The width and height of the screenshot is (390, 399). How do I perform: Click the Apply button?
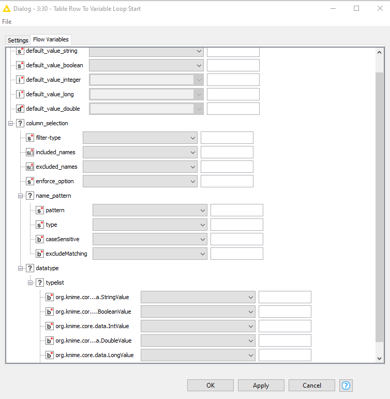[x=261, y=386]
